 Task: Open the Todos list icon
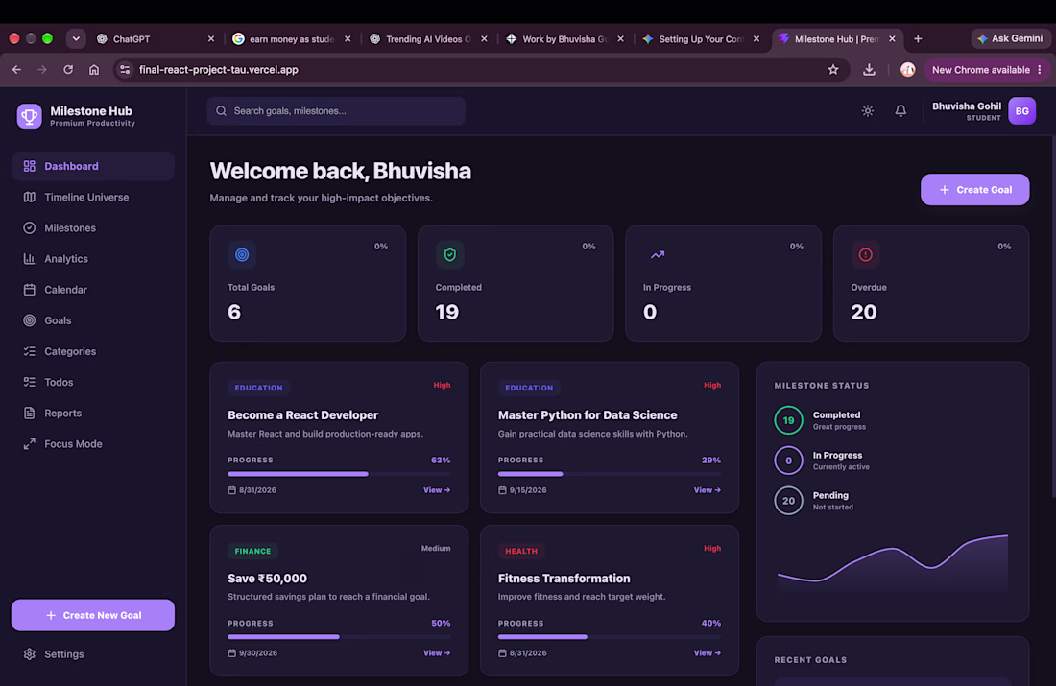click(x=29, y=383)
